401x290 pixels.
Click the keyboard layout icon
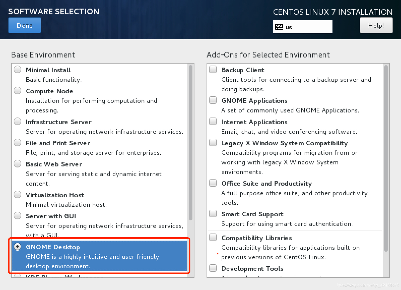coord(279,27)
